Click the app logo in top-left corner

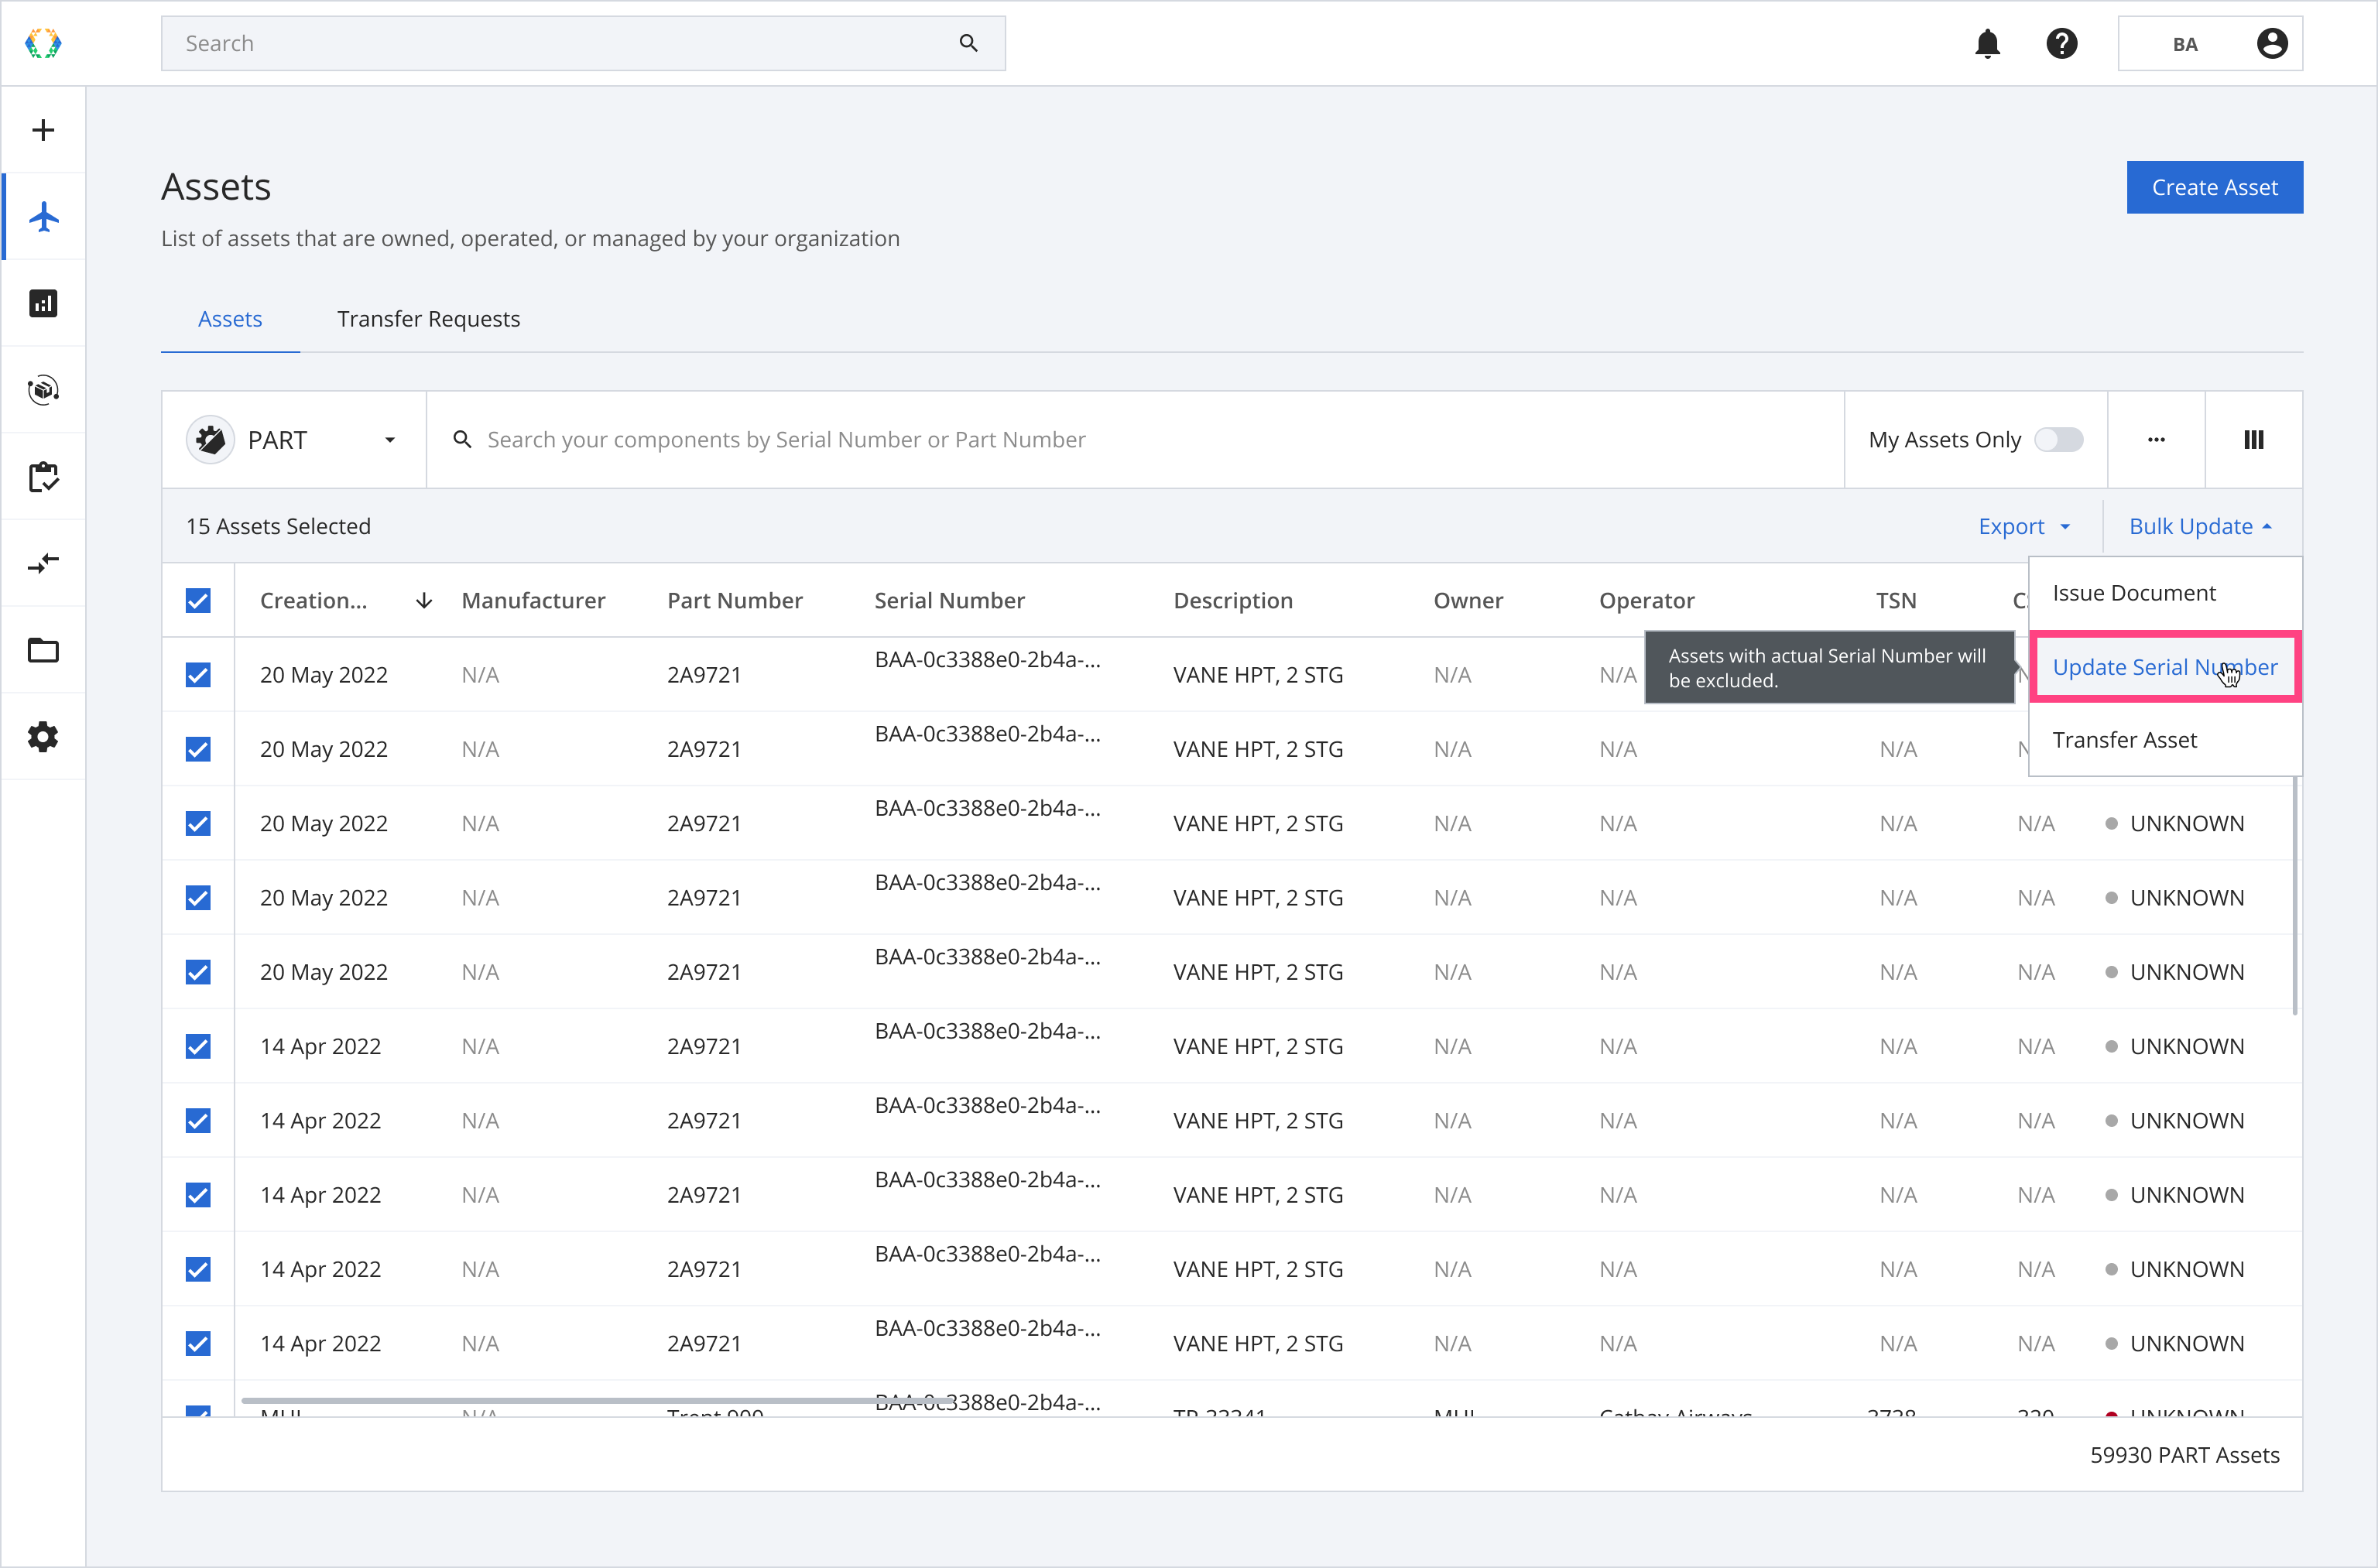[43, 43]
